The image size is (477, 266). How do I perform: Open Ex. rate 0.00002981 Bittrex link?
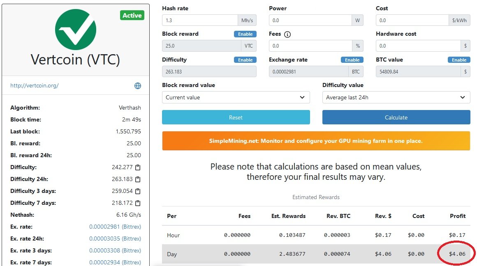click(115, 227)
